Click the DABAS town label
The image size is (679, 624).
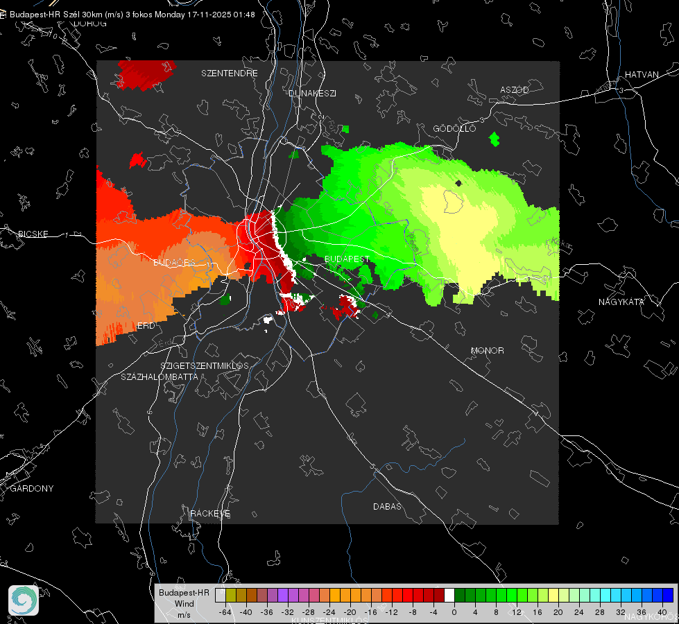pyautogui.click(x=387, y=507)
